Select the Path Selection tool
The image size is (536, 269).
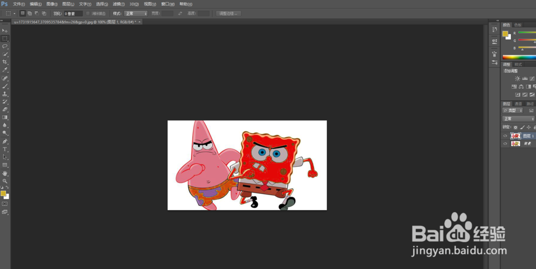pyautogui.click(x=5, y=157)
